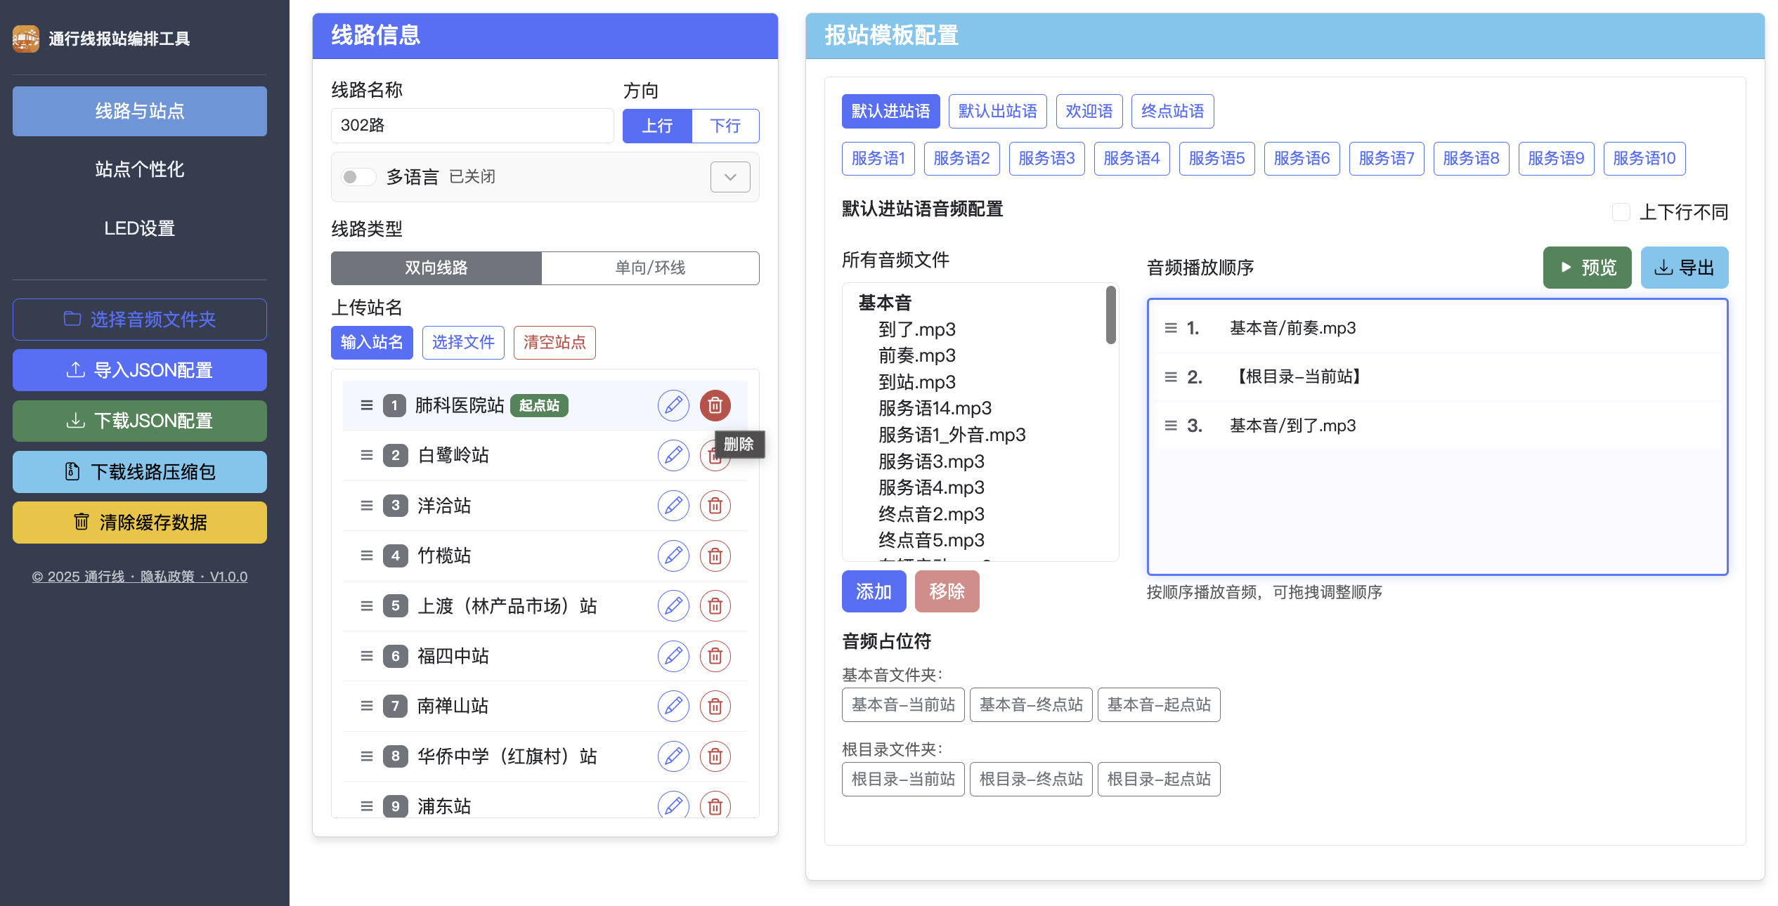Delete 白鹭岭站 using its trash icon
This screenshot has height=906, width=1778.
coord(715,455)
